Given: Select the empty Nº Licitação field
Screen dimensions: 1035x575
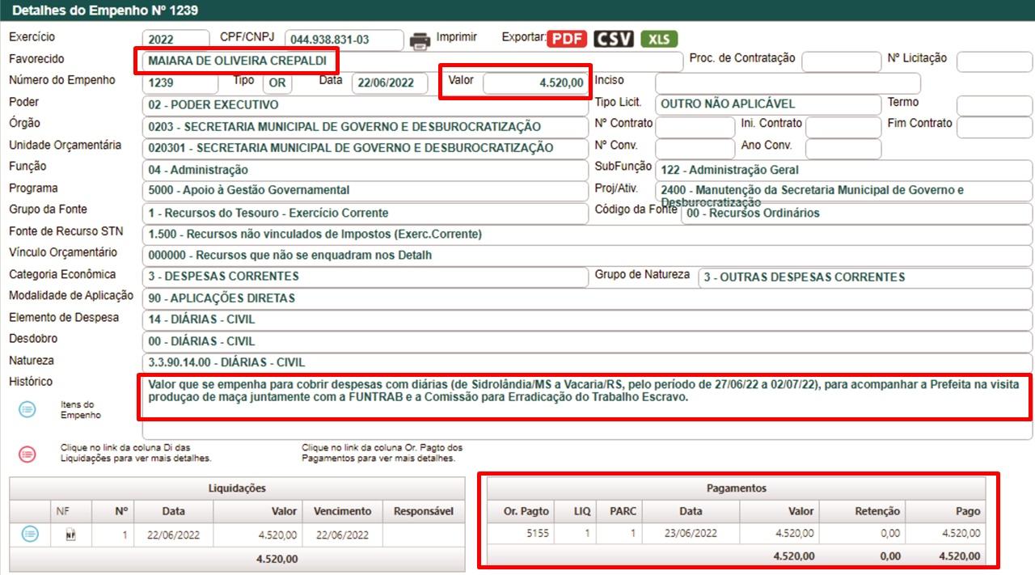Looking at the screenshot, I should (993, 61).
